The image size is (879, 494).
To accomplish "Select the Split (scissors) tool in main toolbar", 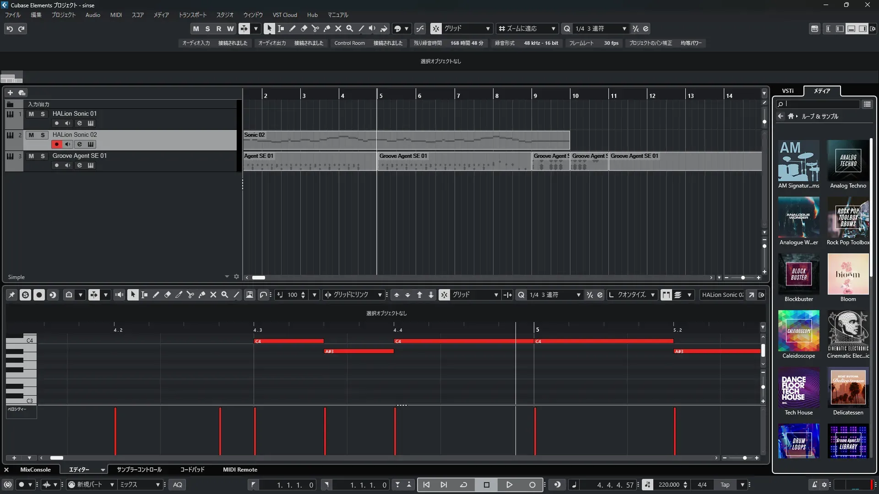I will [x=315, y=29].
